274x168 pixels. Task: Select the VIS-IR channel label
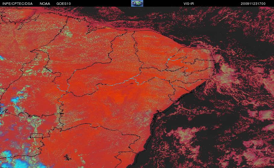tap(189, 4)
